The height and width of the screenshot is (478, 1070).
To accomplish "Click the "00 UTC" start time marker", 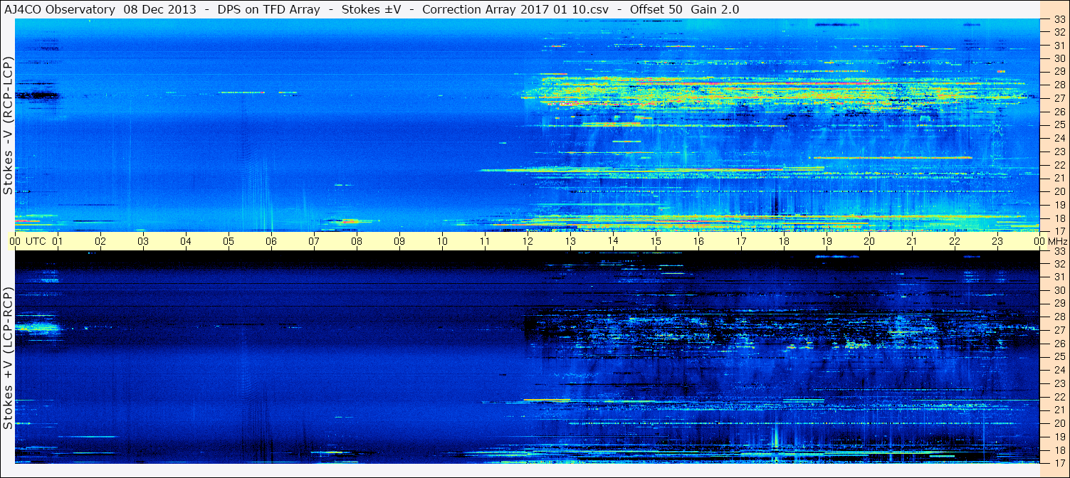I will [x=28, y=241].
